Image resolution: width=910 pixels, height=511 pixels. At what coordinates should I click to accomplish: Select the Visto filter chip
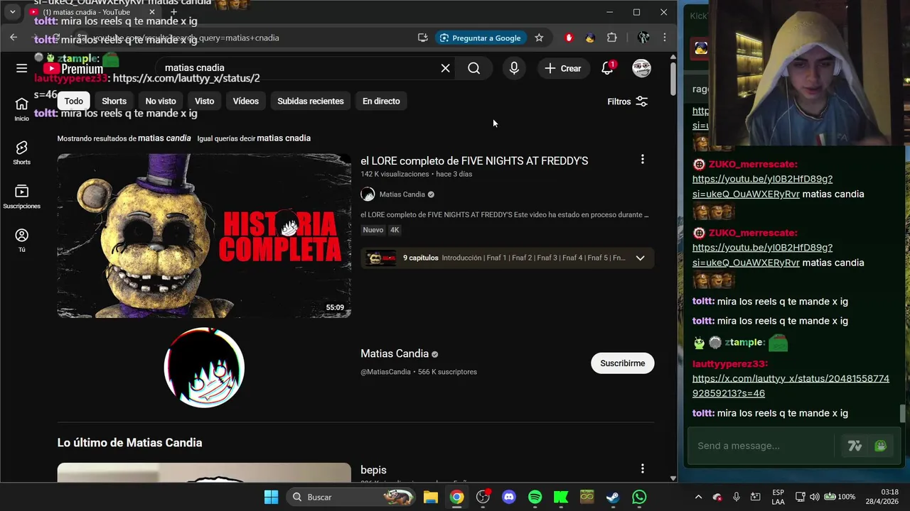click(x=204, y=101)
